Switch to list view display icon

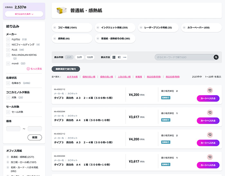pyautogui.click(x=119, y=57)
